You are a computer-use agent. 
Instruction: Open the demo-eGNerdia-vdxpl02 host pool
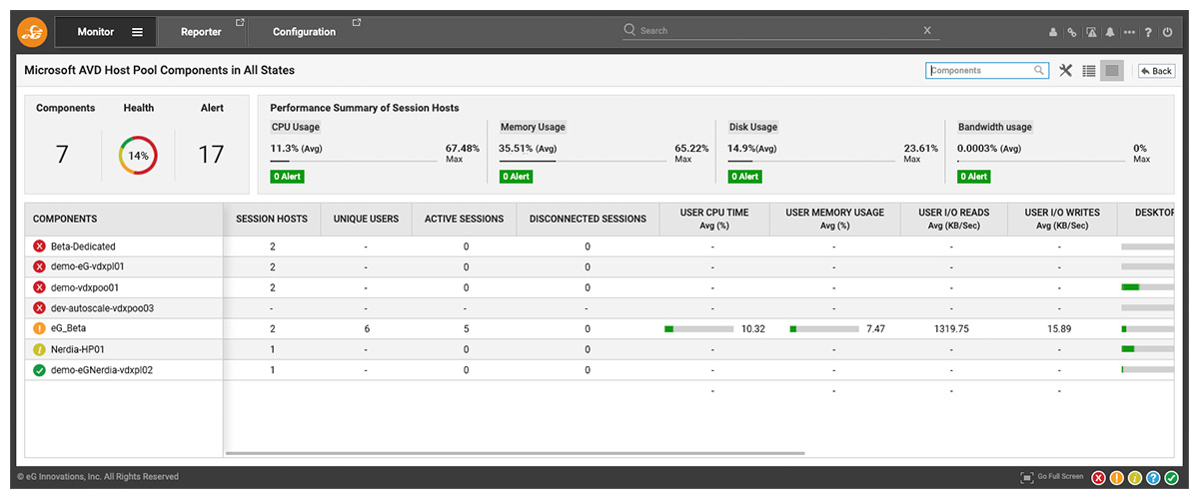(x=101, y=370)
